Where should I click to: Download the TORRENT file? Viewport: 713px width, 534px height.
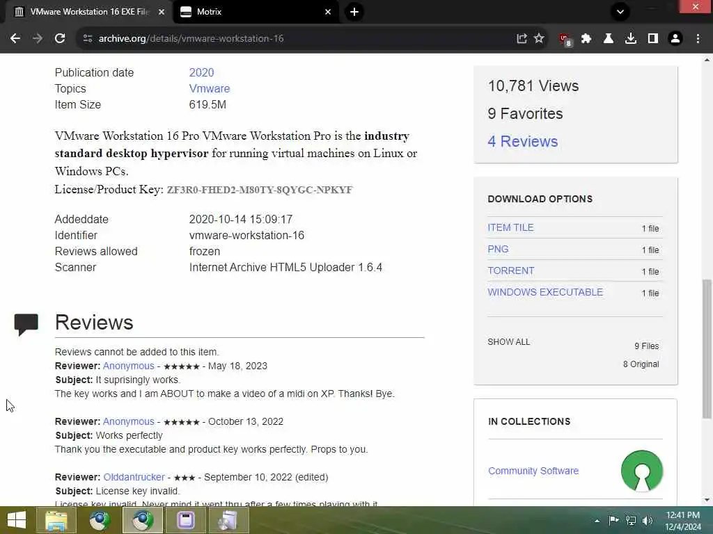click(511, 270)
